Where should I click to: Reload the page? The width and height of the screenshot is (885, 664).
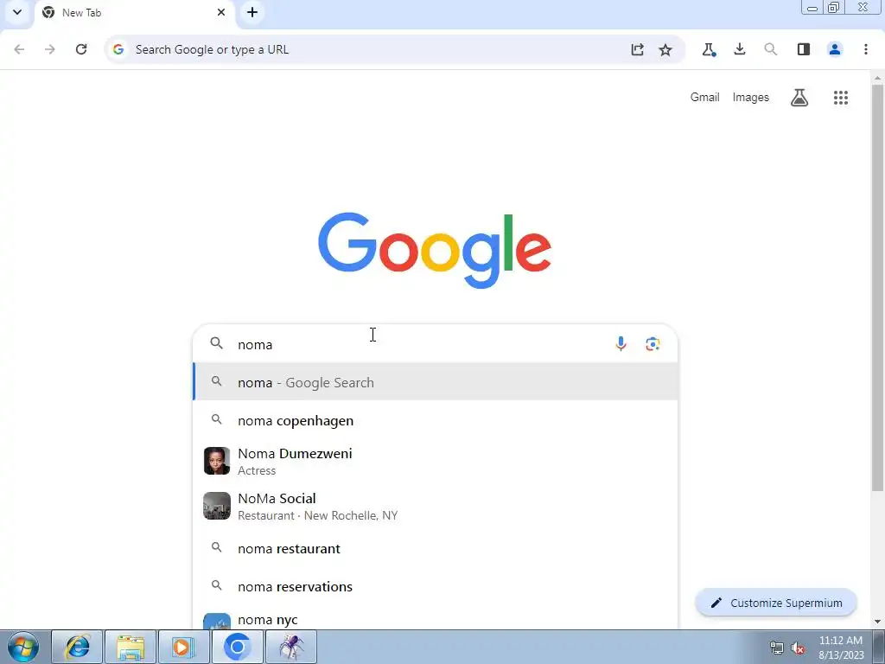(81, 49)
